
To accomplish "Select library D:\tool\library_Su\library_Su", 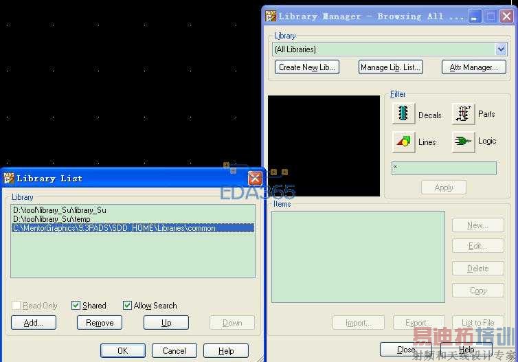I will 133,210.
